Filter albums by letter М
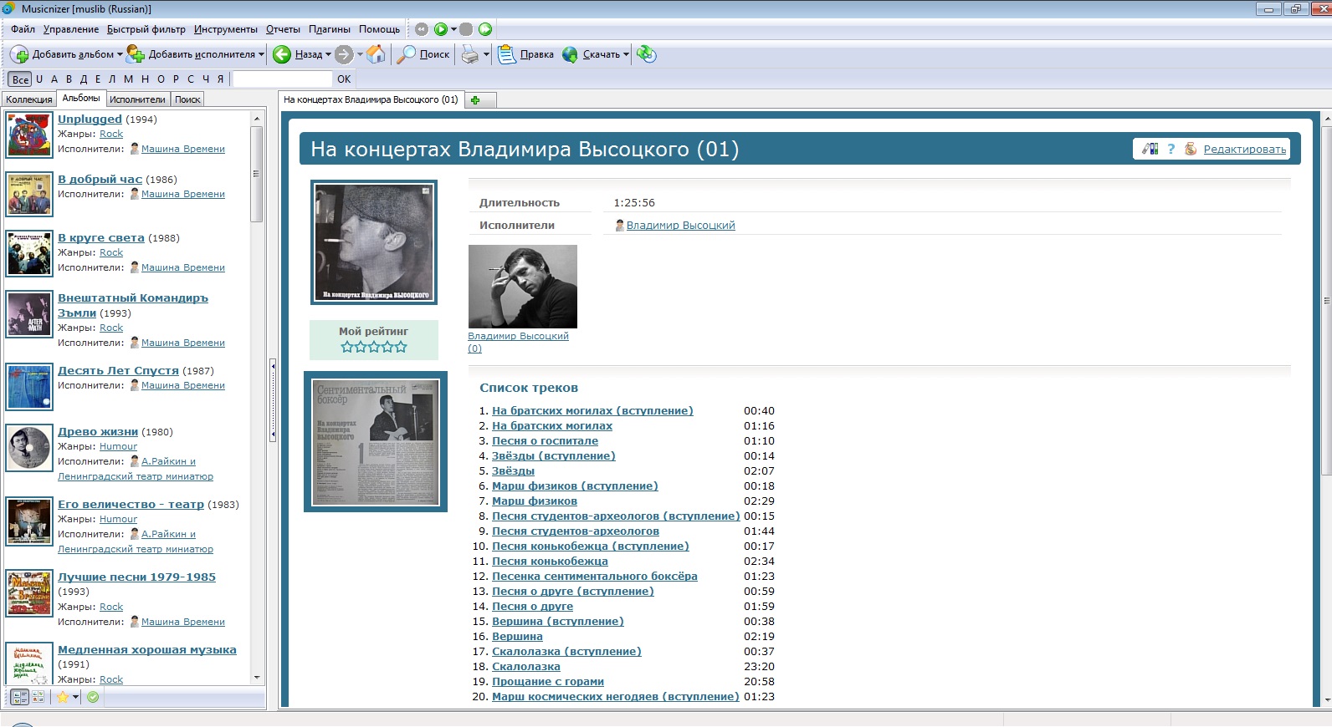This screenshot has height=727, width=1332. coord(128,79)
